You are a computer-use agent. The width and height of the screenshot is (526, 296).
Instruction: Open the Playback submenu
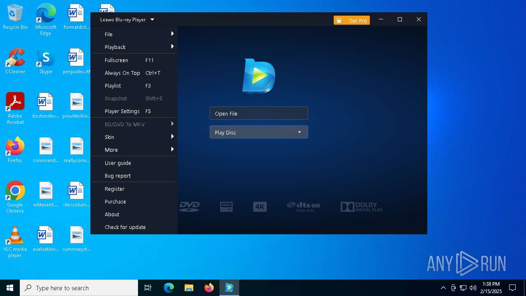click(x=134, y=47)
